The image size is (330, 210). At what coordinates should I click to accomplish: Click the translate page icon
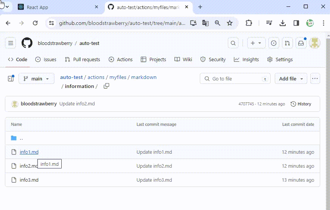tap(205, 23)
